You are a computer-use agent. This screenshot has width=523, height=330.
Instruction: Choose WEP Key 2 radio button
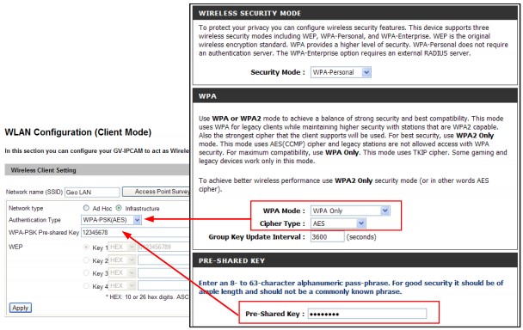[x=86, y=260]
